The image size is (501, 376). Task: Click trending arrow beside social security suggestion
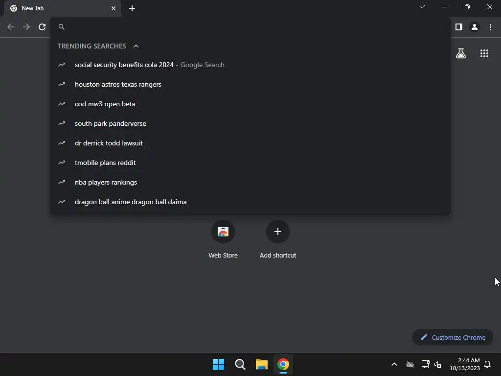click(x=62, y=65)
